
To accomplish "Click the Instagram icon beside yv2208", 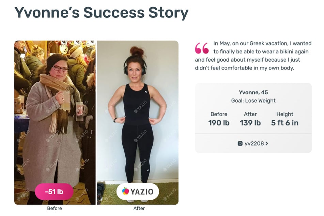I will [x=240, y=143].
